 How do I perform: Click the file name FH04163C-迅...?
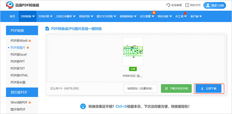point(132,76)
